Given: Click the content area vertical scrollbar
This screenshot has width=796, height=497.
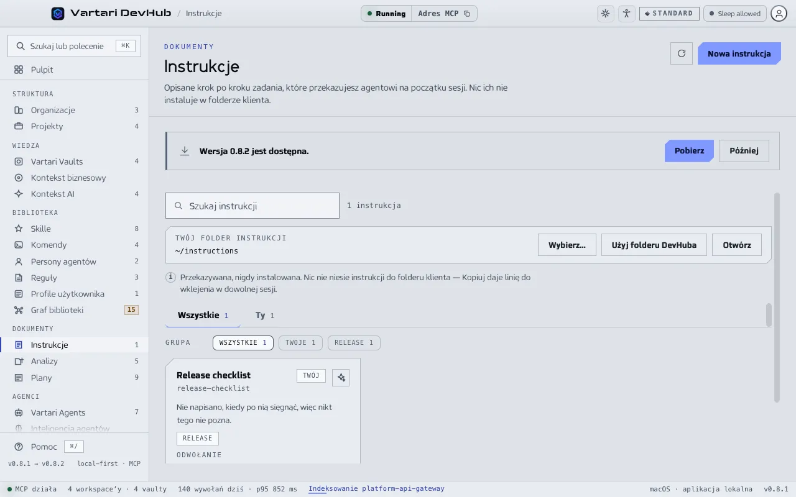Looking at the screenshot, I should [777, 297].
